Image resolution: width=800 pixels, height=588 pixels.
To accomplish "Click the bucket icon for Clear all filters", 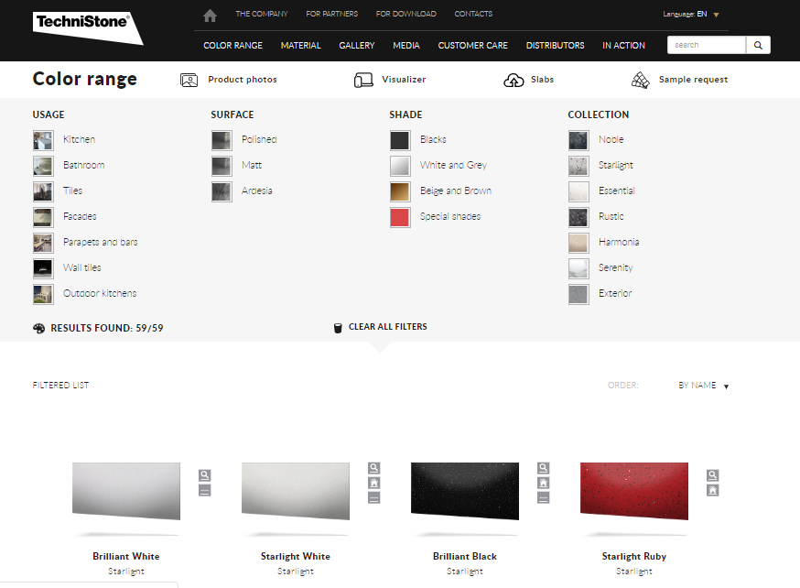I will [338, 328].
